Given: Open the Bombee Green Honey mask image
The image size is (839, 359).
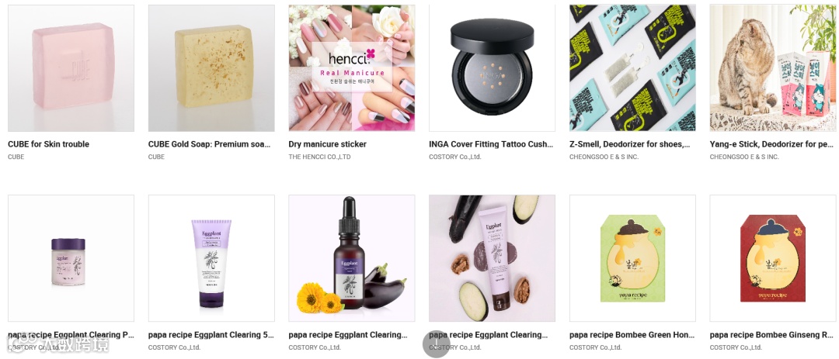Looking at the screenshot, I should pos(632,258).
